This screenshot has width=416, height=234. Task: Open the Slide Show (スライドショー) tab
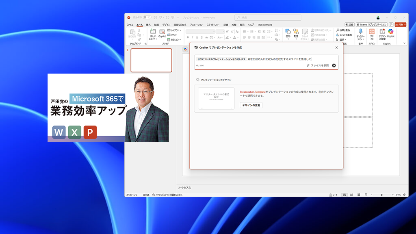(x=213, y=25)
